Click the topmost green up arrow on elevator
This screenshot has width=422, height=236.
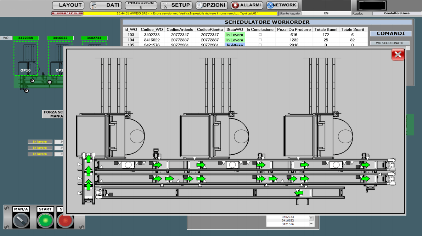coord(89,159)
